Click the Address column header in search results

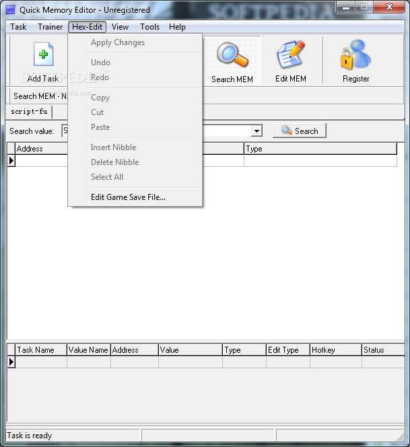click(x=41, y=149)
